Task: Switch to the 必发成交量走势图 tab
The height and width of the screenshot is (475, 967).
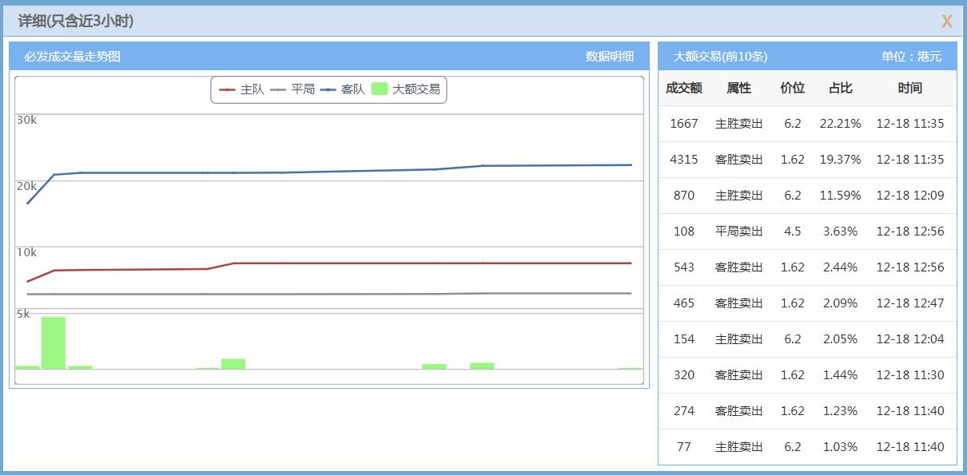Action: 72,57
